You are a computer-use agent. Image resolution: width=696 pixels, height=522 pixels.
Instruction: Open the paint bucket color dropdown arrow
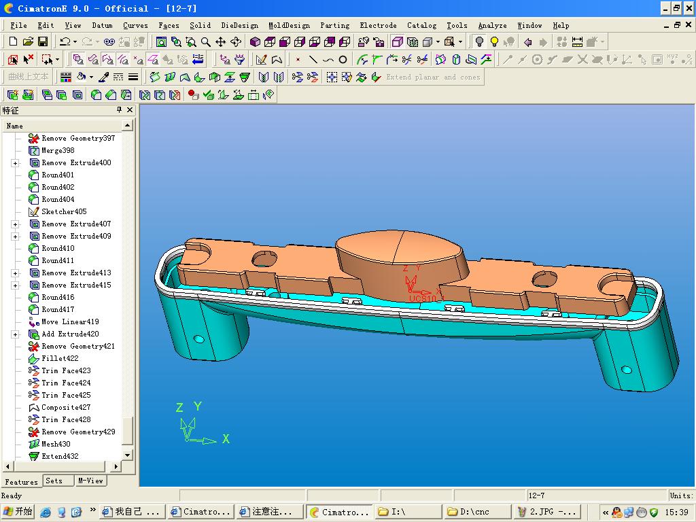tap(91, 77)
